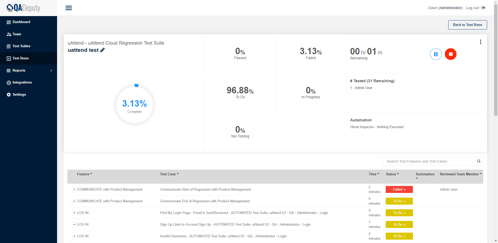
Task: Click the Reports table icon
Action: 9,71
